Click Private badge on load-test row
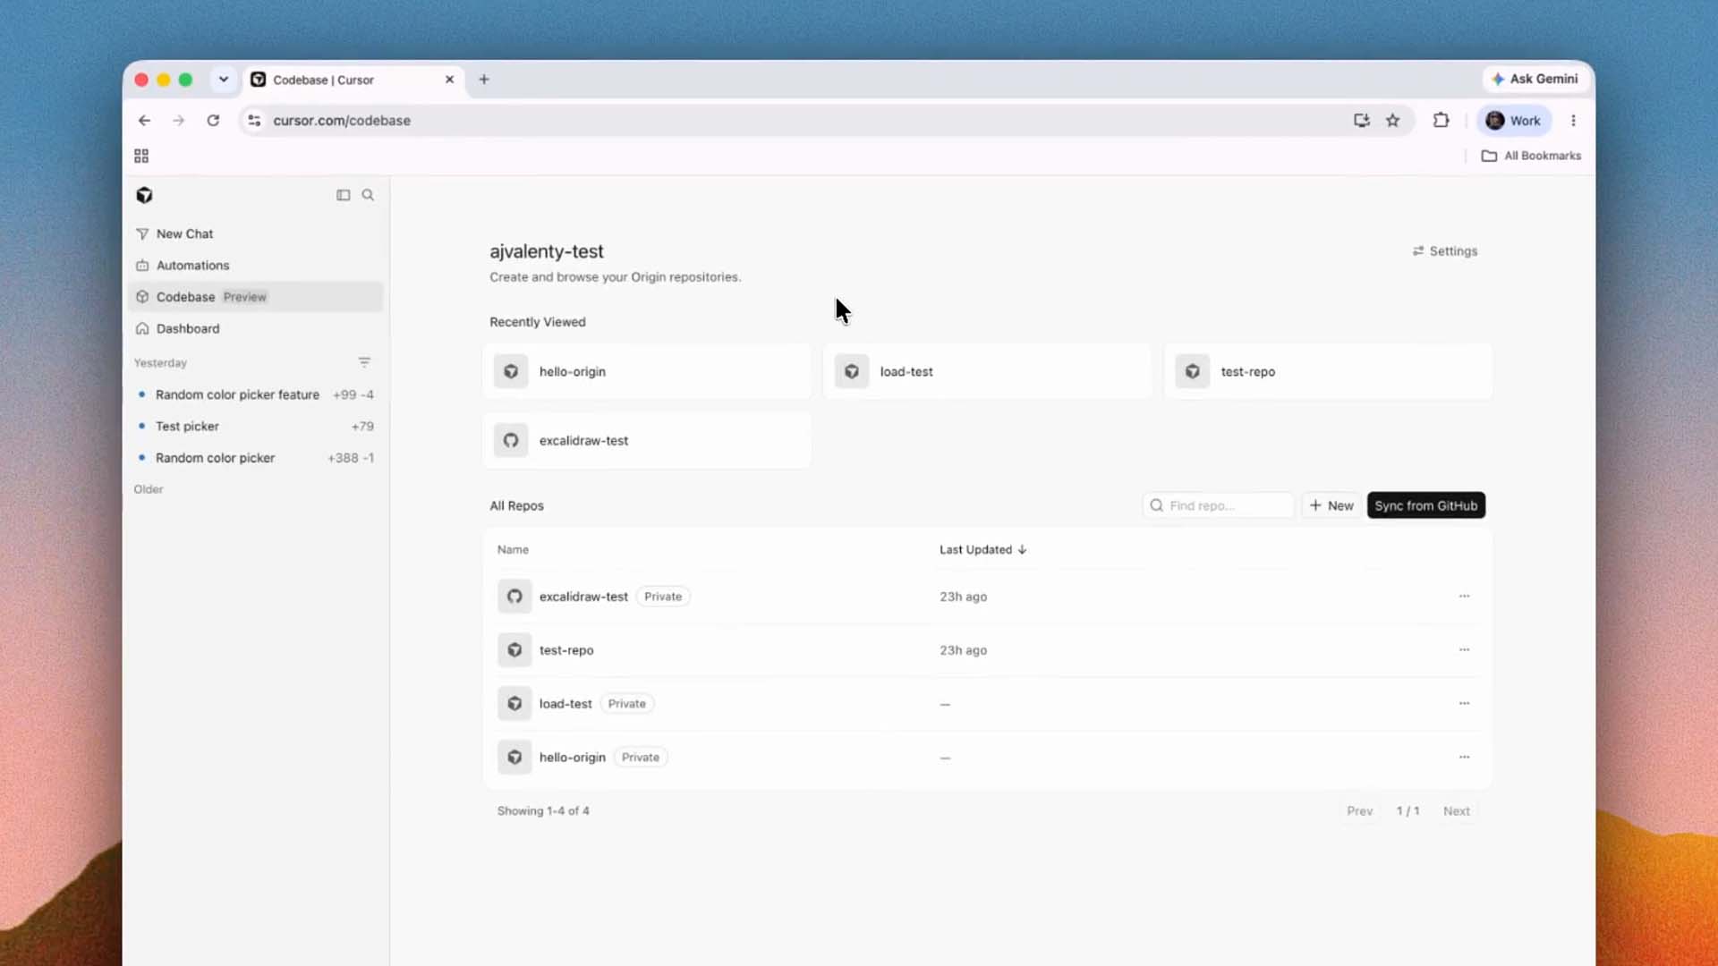This screenshot has height=966, width=1718. [627, 704]
